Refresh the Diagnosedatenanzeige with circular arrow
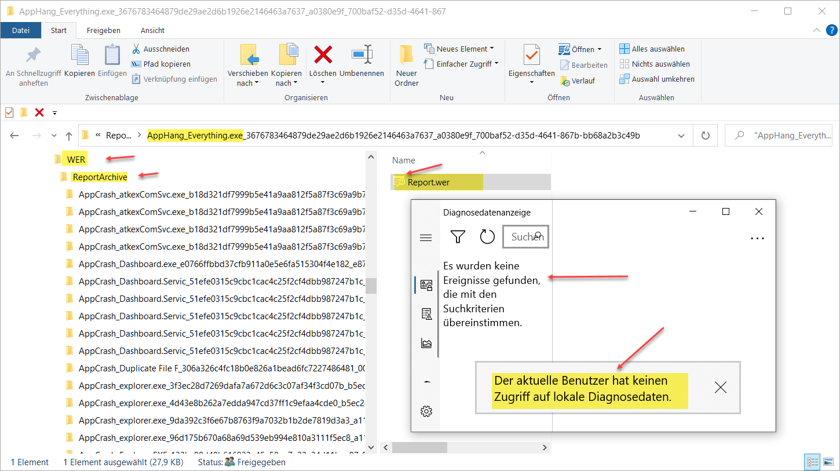The width and height of the screenshot is (840, 471). [x=487, y=236]
